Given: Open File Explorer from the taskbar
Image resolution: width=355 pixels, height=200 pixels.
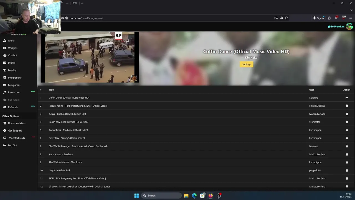Looking at the screenshot, I should click(x=186, y=196).
